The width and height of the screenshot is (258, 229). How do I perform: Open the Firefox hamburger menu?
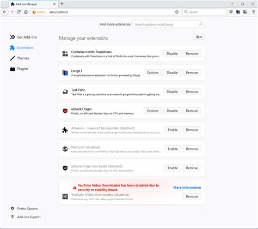pos(254,12)
